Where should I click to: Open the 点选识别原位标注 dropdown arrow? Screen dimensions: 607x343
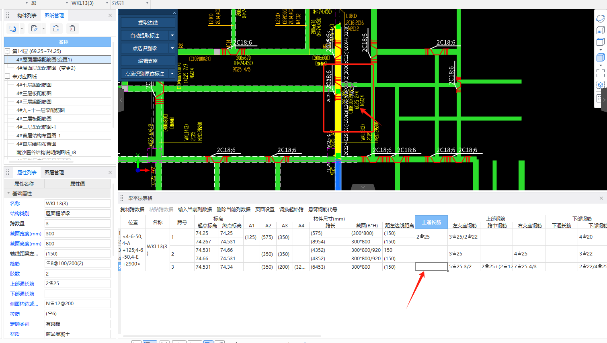[172, 74]
